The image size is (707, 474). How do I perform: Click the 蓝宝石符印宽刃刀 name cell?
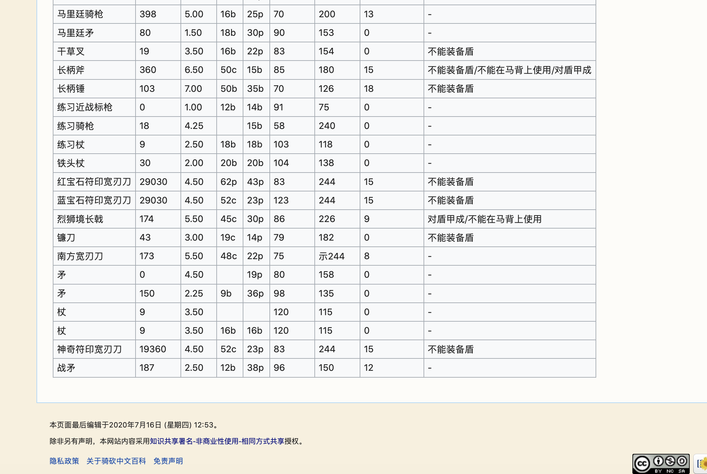click(x=94, y=200)
